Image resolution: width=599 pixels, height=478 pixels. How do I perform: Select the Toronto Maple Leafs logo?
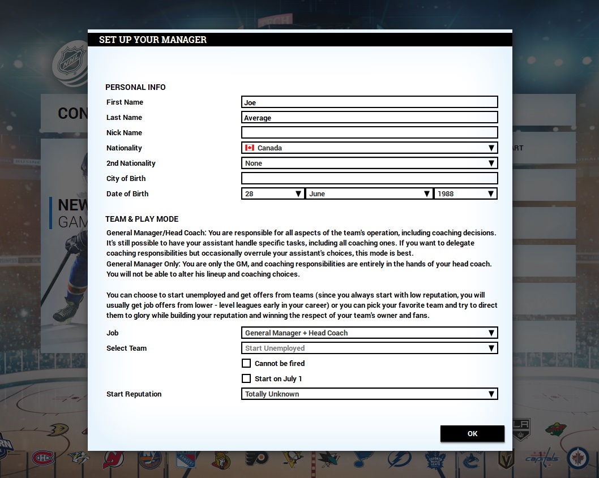tap(435, 459)
